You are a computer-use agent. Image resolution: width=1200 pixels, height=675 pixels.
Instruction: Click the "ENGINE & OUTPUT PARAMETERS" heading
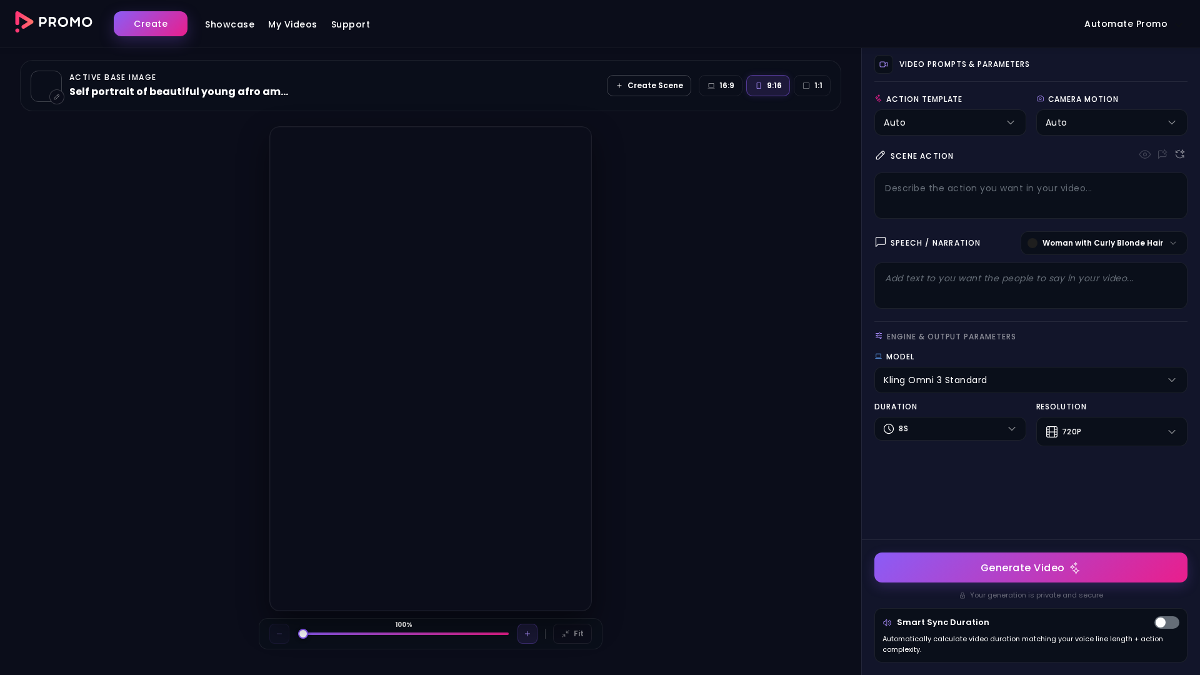pos(951,337)
